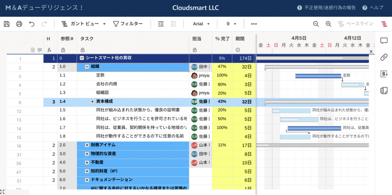Collapse the 組織 section
392x195 pixels.
87,67
